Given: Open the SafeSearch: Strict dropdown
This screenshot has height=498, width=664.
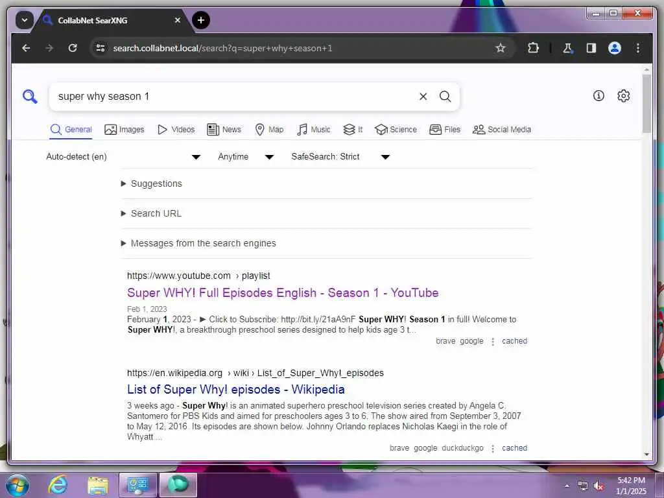Looking at the screenshot, I should pos(340,157).
